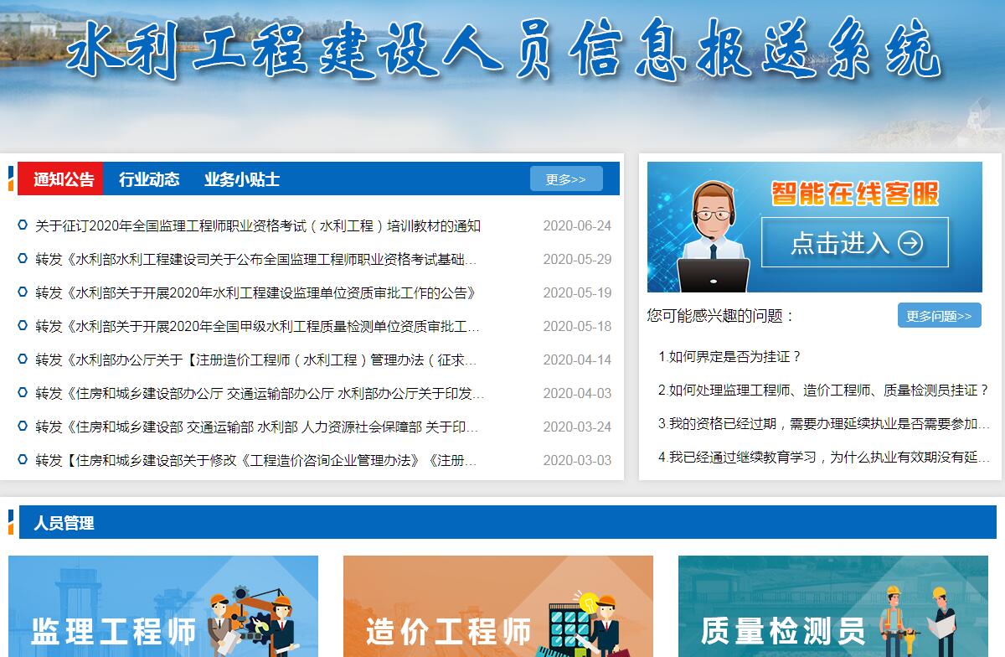Open notice dated 2020-05-19 on 监理单位资质审批
The image size is (1005, 657).
click(x=255, y=293)
